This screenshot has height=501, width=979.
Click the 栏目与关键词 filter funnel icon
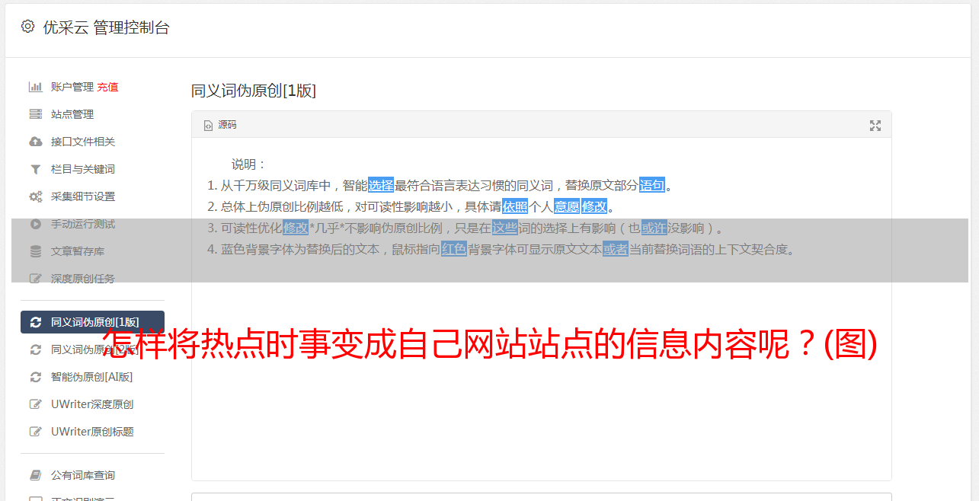click(x=35, y=169)
